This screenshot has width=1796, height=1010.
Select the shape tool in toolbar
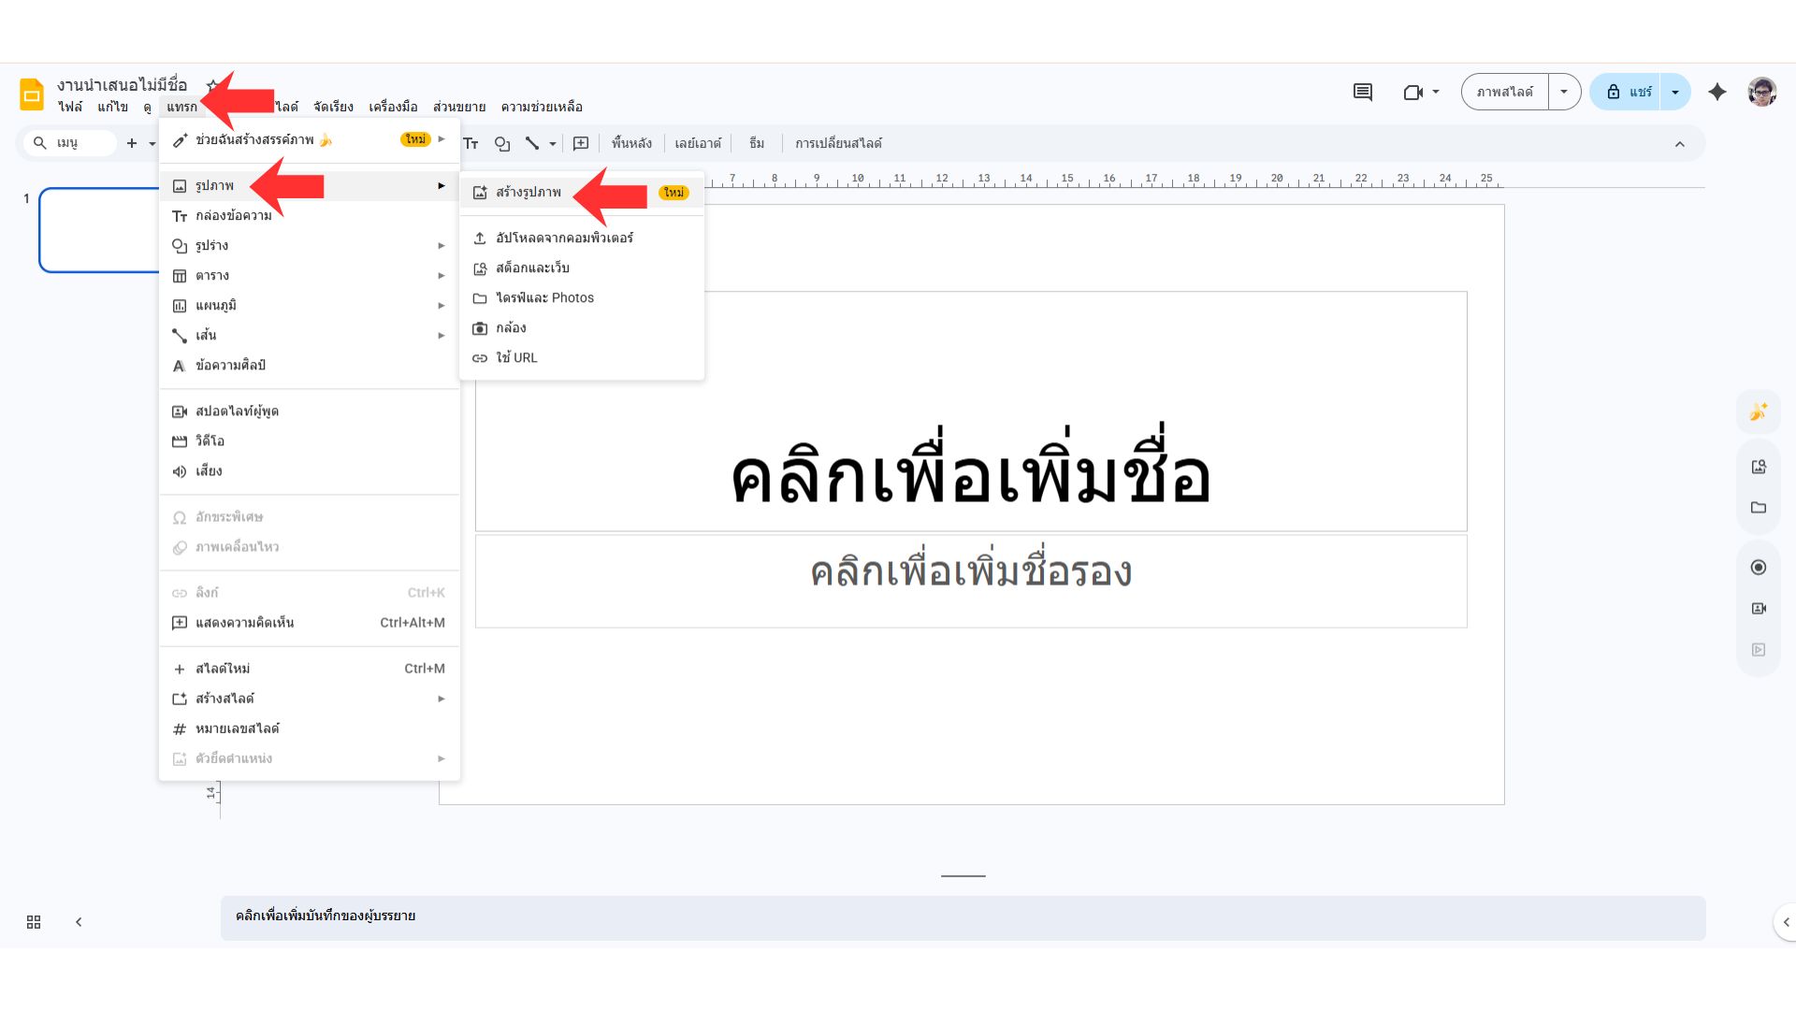(x=502, y=143)
